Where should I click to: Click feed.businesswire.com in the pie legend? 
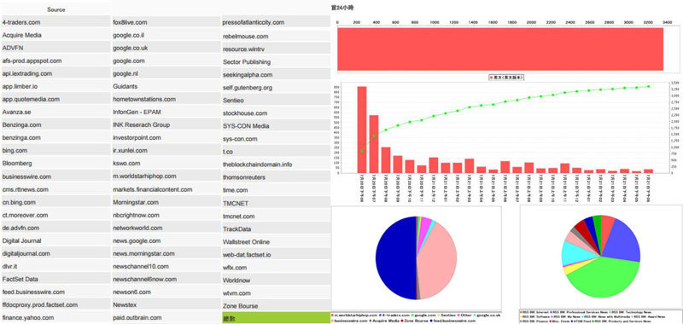click(452, 321)
